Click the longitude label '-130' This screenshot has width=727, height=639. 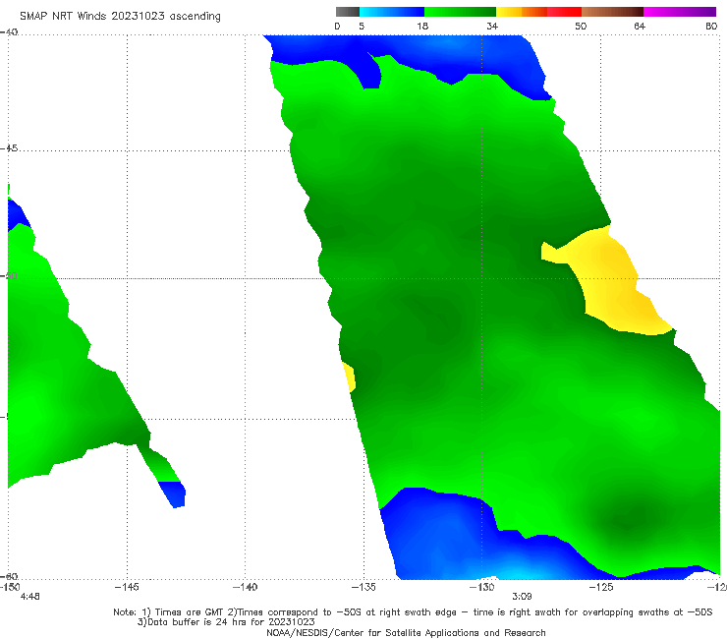[x=481, y=587]
